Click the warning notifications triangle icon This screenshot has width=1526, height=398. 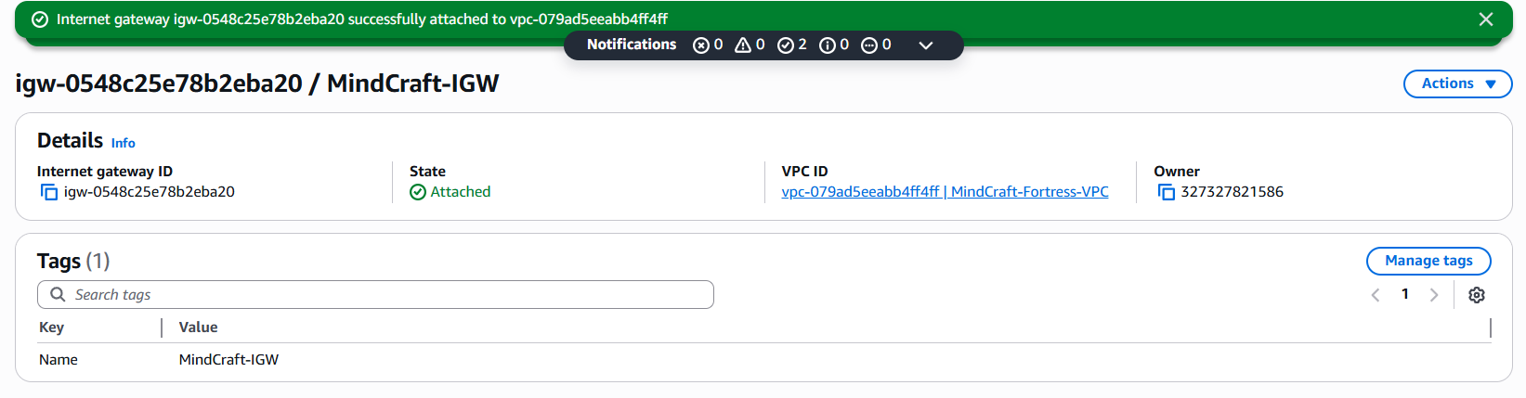point(743,45)
